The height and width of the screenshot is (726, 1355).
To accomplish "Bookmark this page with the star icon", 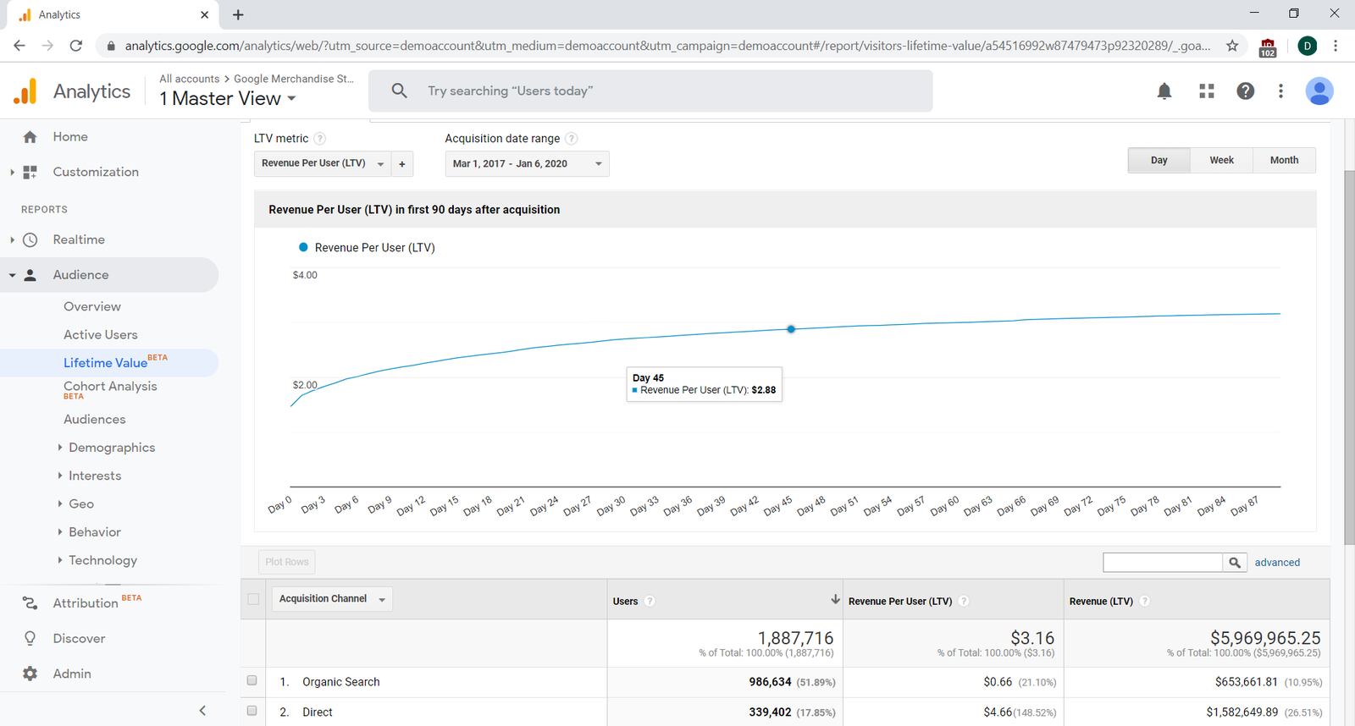I will click(1232, 46).
